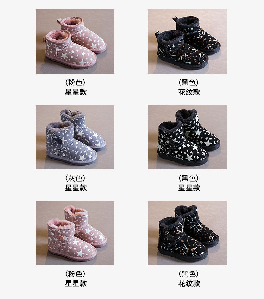View the black pattern boots with button photo
This screenshot has height=299, width=264.
pyautogui.click(x=187, y=233)
